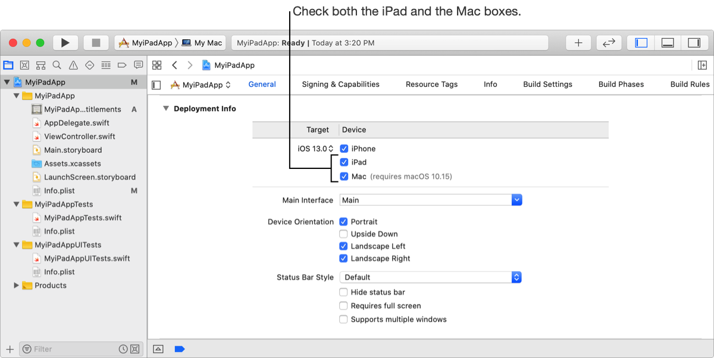
Task: Check Hide status bar option
Action: [x=344, y=293]
